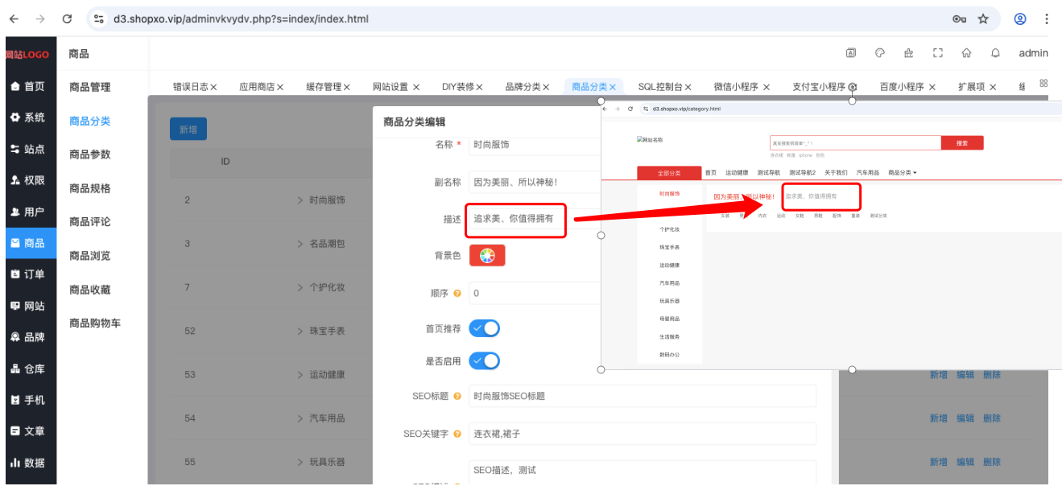This screenshot has width=1062, height=486.
Task: Click the 顺序 number field
Action: [535, 294]
